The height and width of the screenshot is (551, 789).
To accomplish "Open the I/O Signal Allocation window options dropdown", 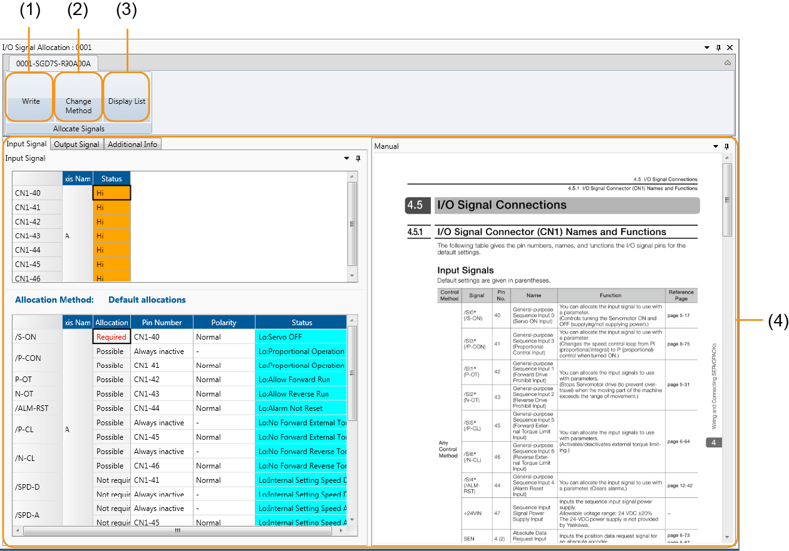I will coord(707,48).
